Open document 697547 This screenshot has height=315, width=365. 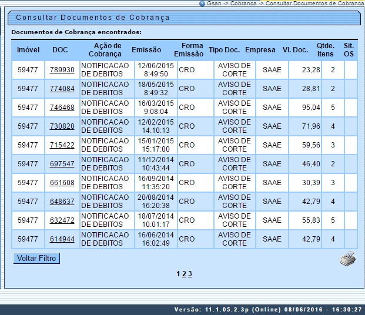coord(62,164)
